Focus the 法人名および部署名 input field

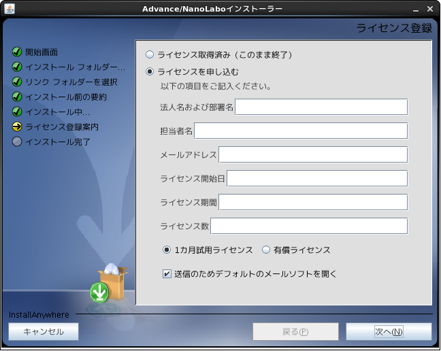point(321,107)
